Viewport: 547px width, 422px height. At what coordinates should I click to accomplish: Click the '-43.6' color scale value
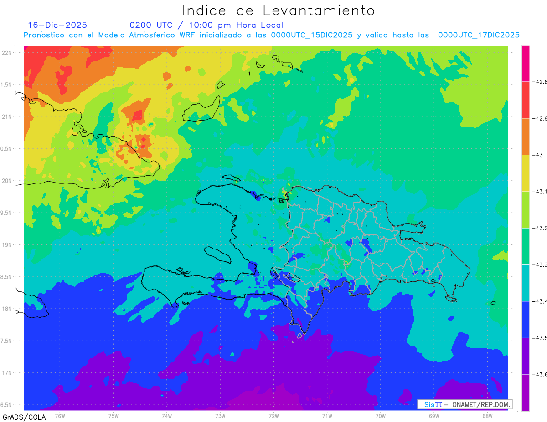pos(540,374)
